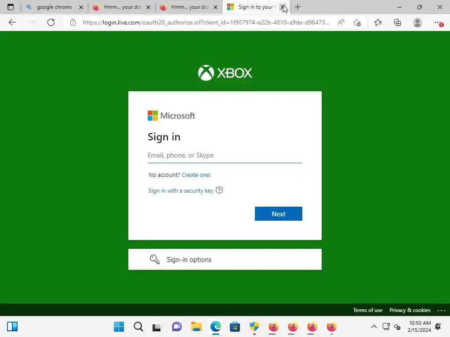Close the first 'Hmm... your do' tab
The height and width of the screenshot is (337, 450).
click(x=148, y=7)
